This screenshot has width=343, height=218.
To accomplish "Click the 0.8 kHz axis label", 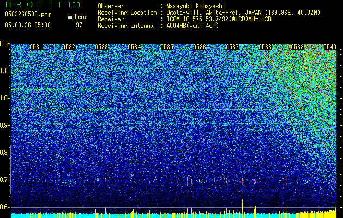I will click(x=4, y=153).
